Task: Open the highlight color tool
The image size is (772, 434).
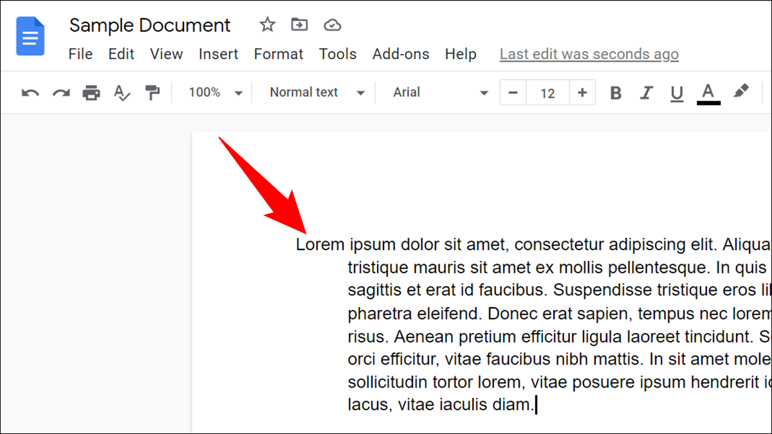Action: point(740,92)
